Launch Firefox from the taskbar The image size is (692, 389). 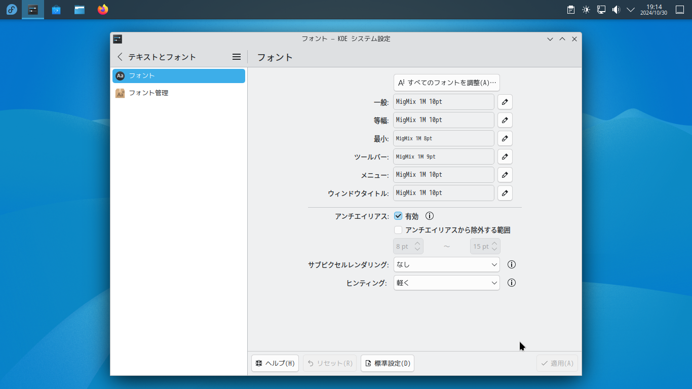tap(103, 10)
